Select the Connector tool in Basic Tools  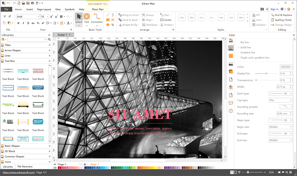click(x=97, y=19)
